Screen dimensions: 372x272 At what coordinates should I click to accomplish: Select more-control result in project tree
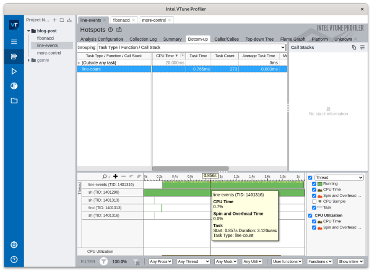pyautogui.click(x=49, y=53)
